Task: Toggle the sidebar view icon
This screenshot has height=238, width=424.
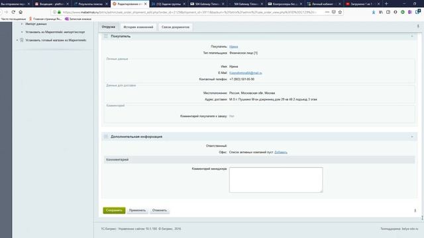Action: (388, 12)
